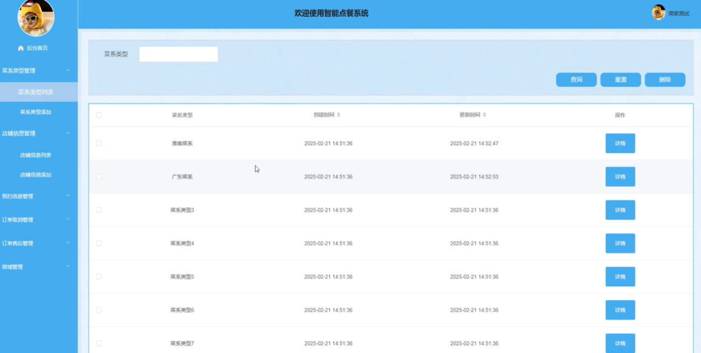Click update time 2025-02-21 14:52:53
Viewport: 701px width, 353px height.
tap(474, 176)
